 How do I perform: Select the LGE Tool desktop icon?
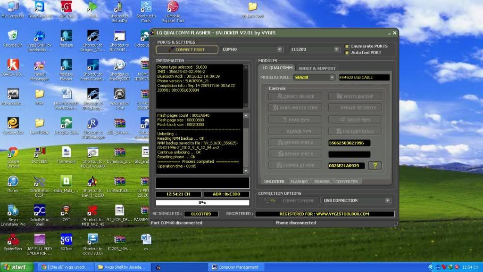[x=67, y=10]
